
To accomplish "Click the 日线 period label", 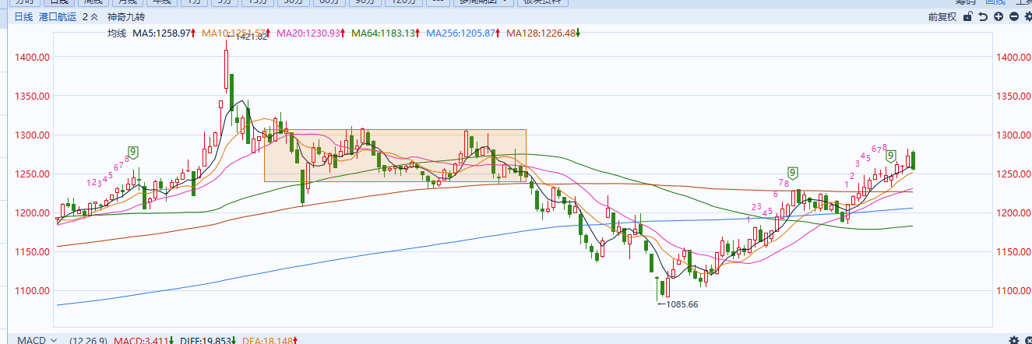I will click(23, 16).
